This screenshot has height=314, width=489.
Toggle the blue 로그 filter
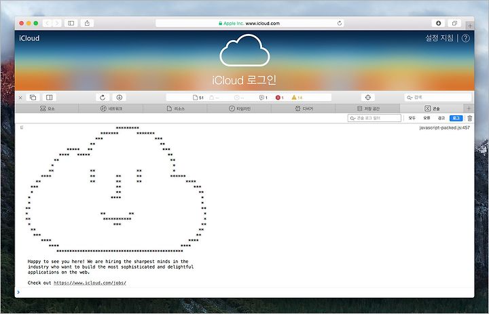tap(456, 118)
